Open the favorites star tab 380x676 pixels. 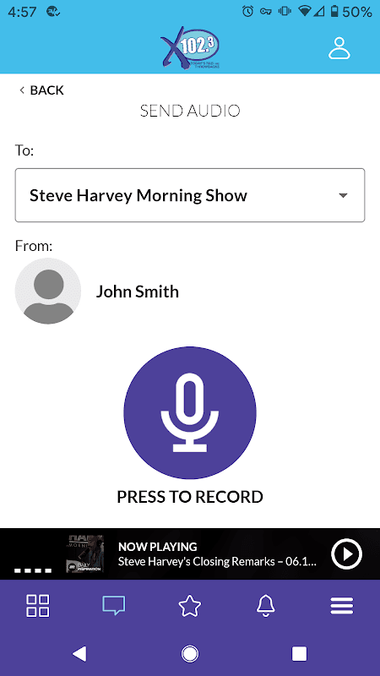(190, 605)
